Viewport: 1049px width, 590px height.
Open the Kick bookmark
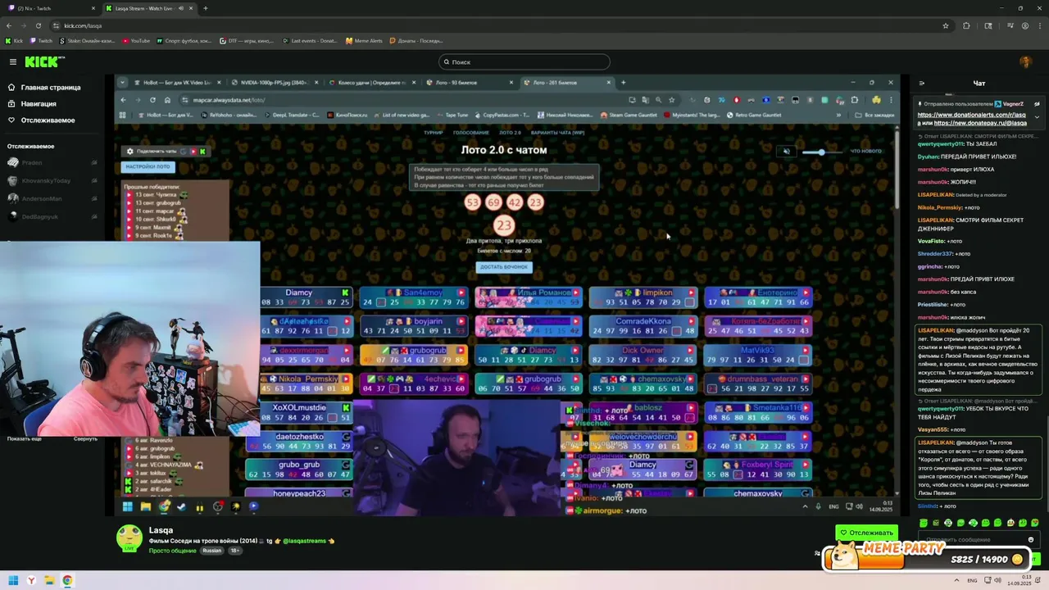pos(14,40)
